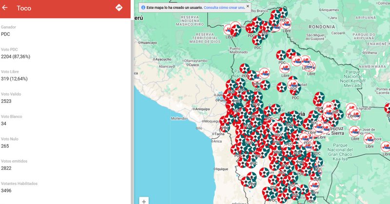390x204 pixels.
Task: Dismiss the user-created map notice
Action: [x=248, y=6]
